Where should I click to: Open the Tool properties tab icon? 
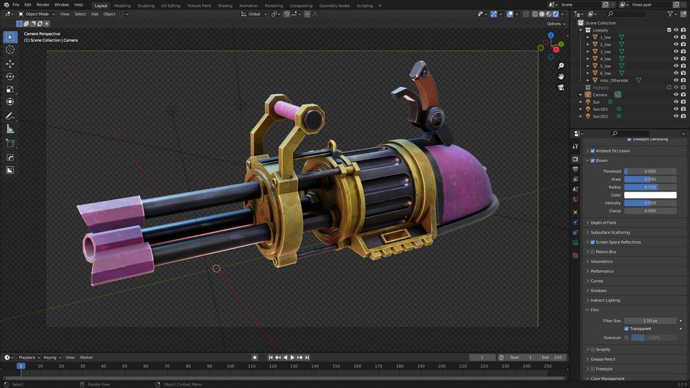click(575, 146)
